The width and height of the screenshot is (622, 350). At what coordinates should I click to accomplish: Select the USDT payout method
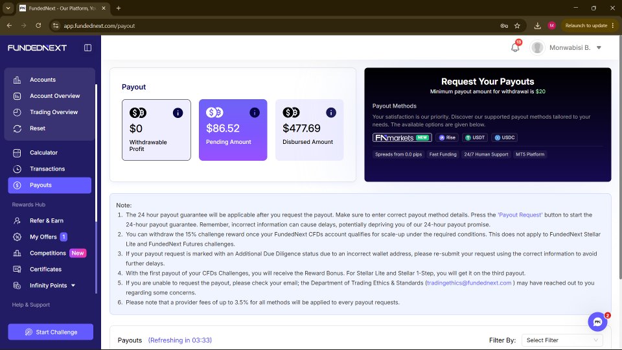[475, 137]
